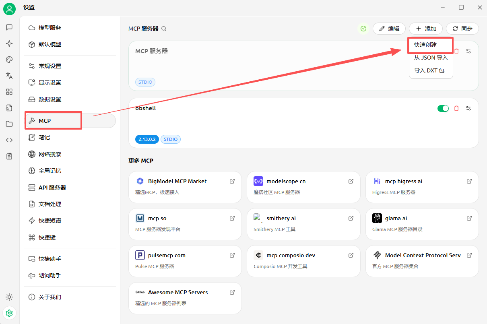Select 快速创建 from the add menu
Image resolution: width=487 pixels, height=324 pixels.
(425, 45)
